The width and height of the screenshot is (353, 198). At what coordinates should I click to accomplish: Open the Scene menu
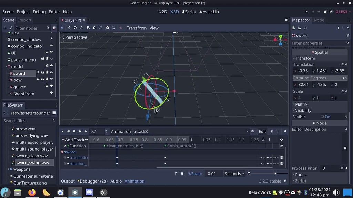click(x=8, y=12)
